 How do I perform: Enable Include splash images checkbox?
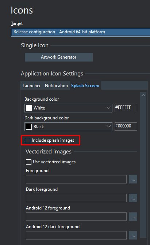(28, 140)
